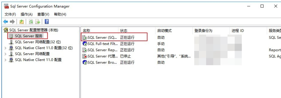Image resolution: width=281 pixels, height=98 pixels.
Task: Select SQL Native Client 11.0 配置 tree item
Action: coord(38,60)
